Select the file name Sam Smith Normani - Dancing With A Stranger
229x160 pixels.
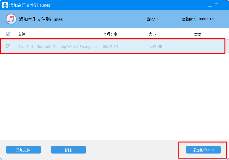57,46
